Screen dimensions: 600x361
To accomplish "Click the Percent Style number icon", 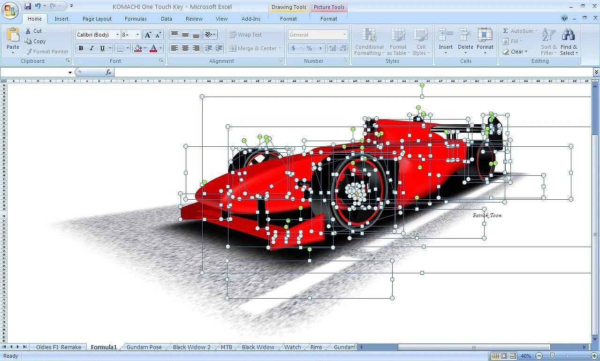I will tap(309, 48).
